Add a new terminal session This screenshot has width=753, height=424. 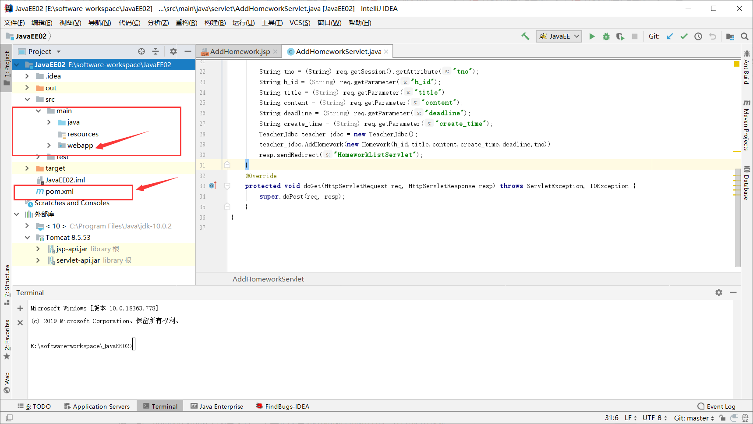(x=20, y=308)
